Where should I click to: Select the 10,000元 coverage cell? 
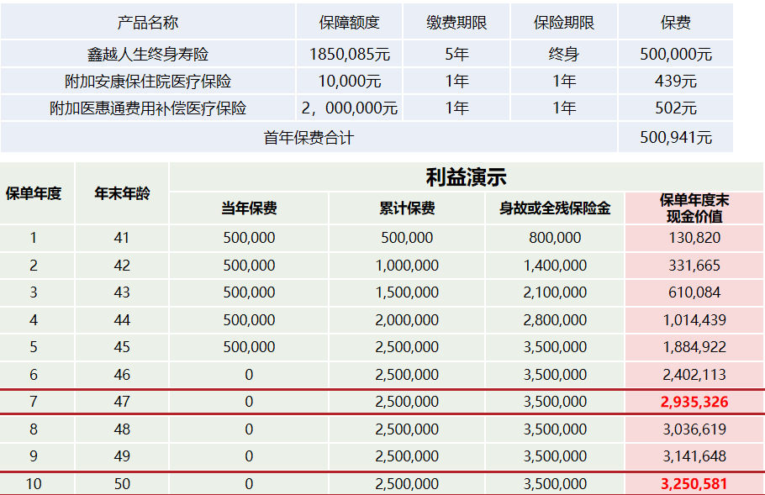click(350, 81)
